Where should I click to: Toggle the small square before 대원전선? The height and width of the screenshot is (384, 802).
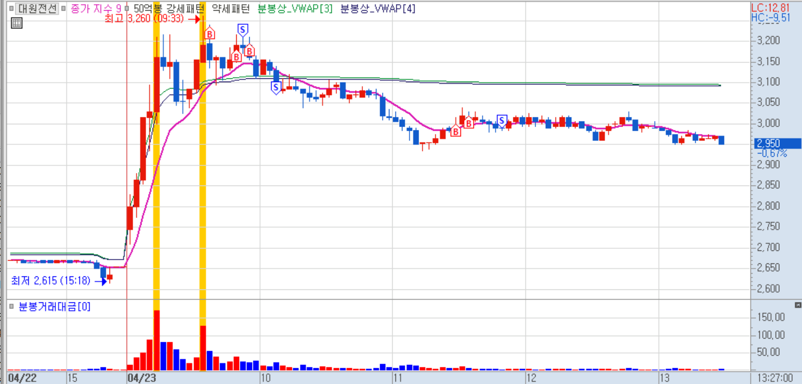pos(12,8)
